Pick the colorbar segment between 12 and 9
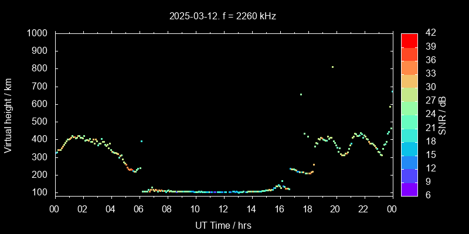 pyautogui.click(x=409, y=175)
